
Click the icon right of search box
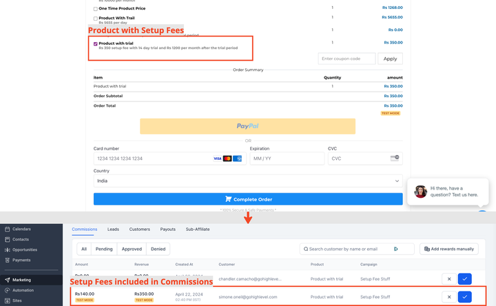click(x=395, y=249)
